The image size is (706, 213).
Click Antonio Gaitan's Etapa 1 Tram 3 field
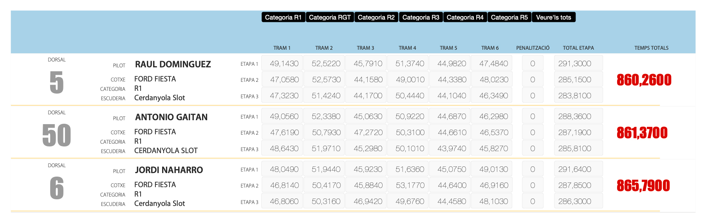(368, 116)
